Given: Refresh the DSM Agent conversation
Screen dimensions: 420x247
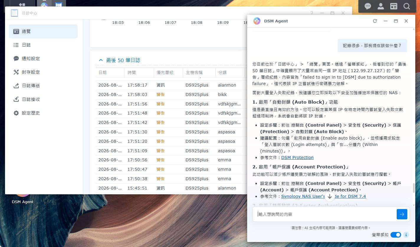Looking at the screenshot, I should pos(375,21).
